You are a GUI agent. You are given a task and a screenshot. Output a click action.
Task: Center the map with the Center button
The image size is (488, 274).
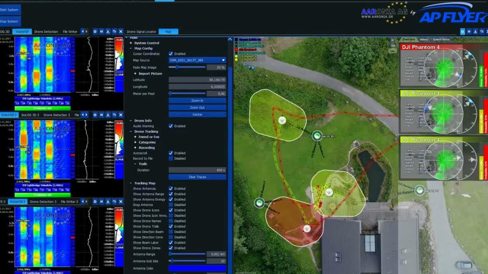(x=197, y=114)
